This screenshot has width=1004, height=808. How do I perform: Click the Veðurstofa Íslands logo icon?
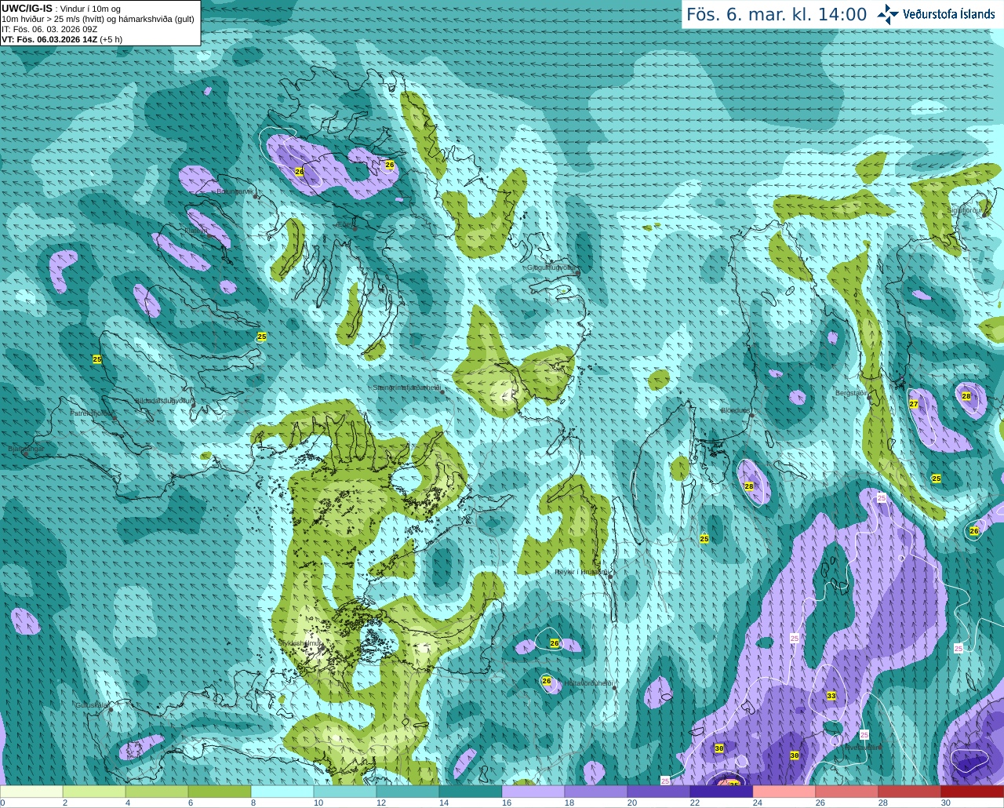click(x=888, y=14)
